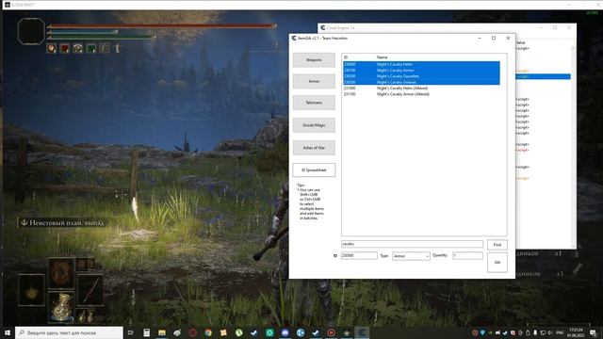Viewport: 603px width, 339px height.
Task: Open the orange taskbar app icon
Action: [223, 332]
